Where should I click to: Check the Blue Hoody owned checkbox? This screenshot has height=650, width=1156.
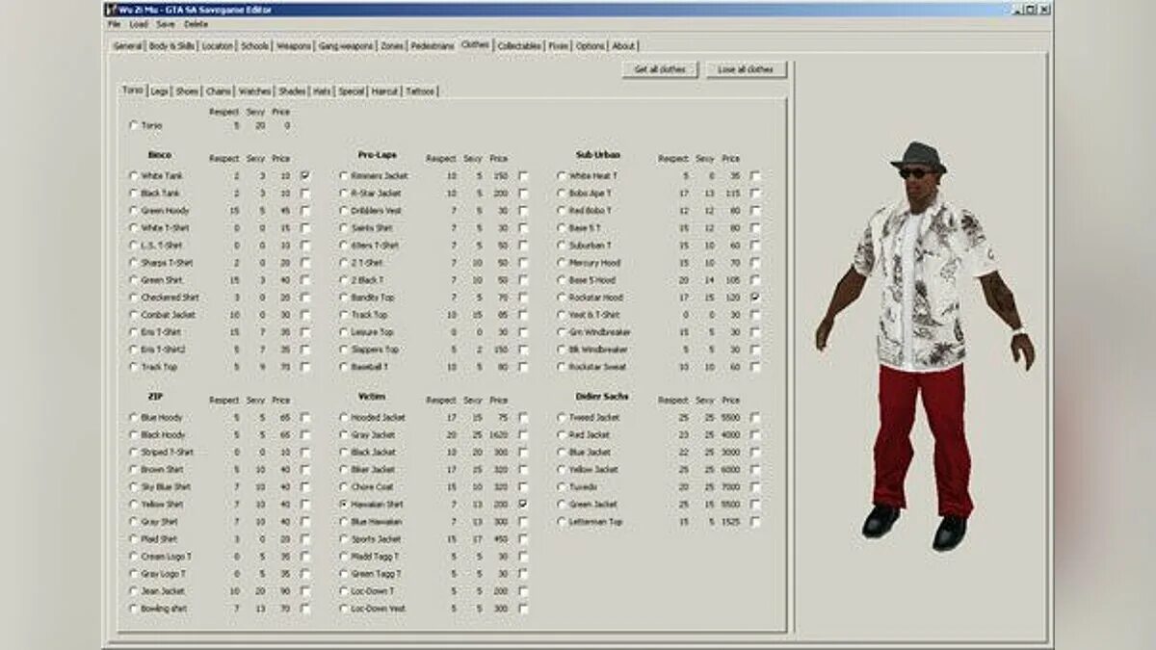pyautogui.click(x=305, y=418)
